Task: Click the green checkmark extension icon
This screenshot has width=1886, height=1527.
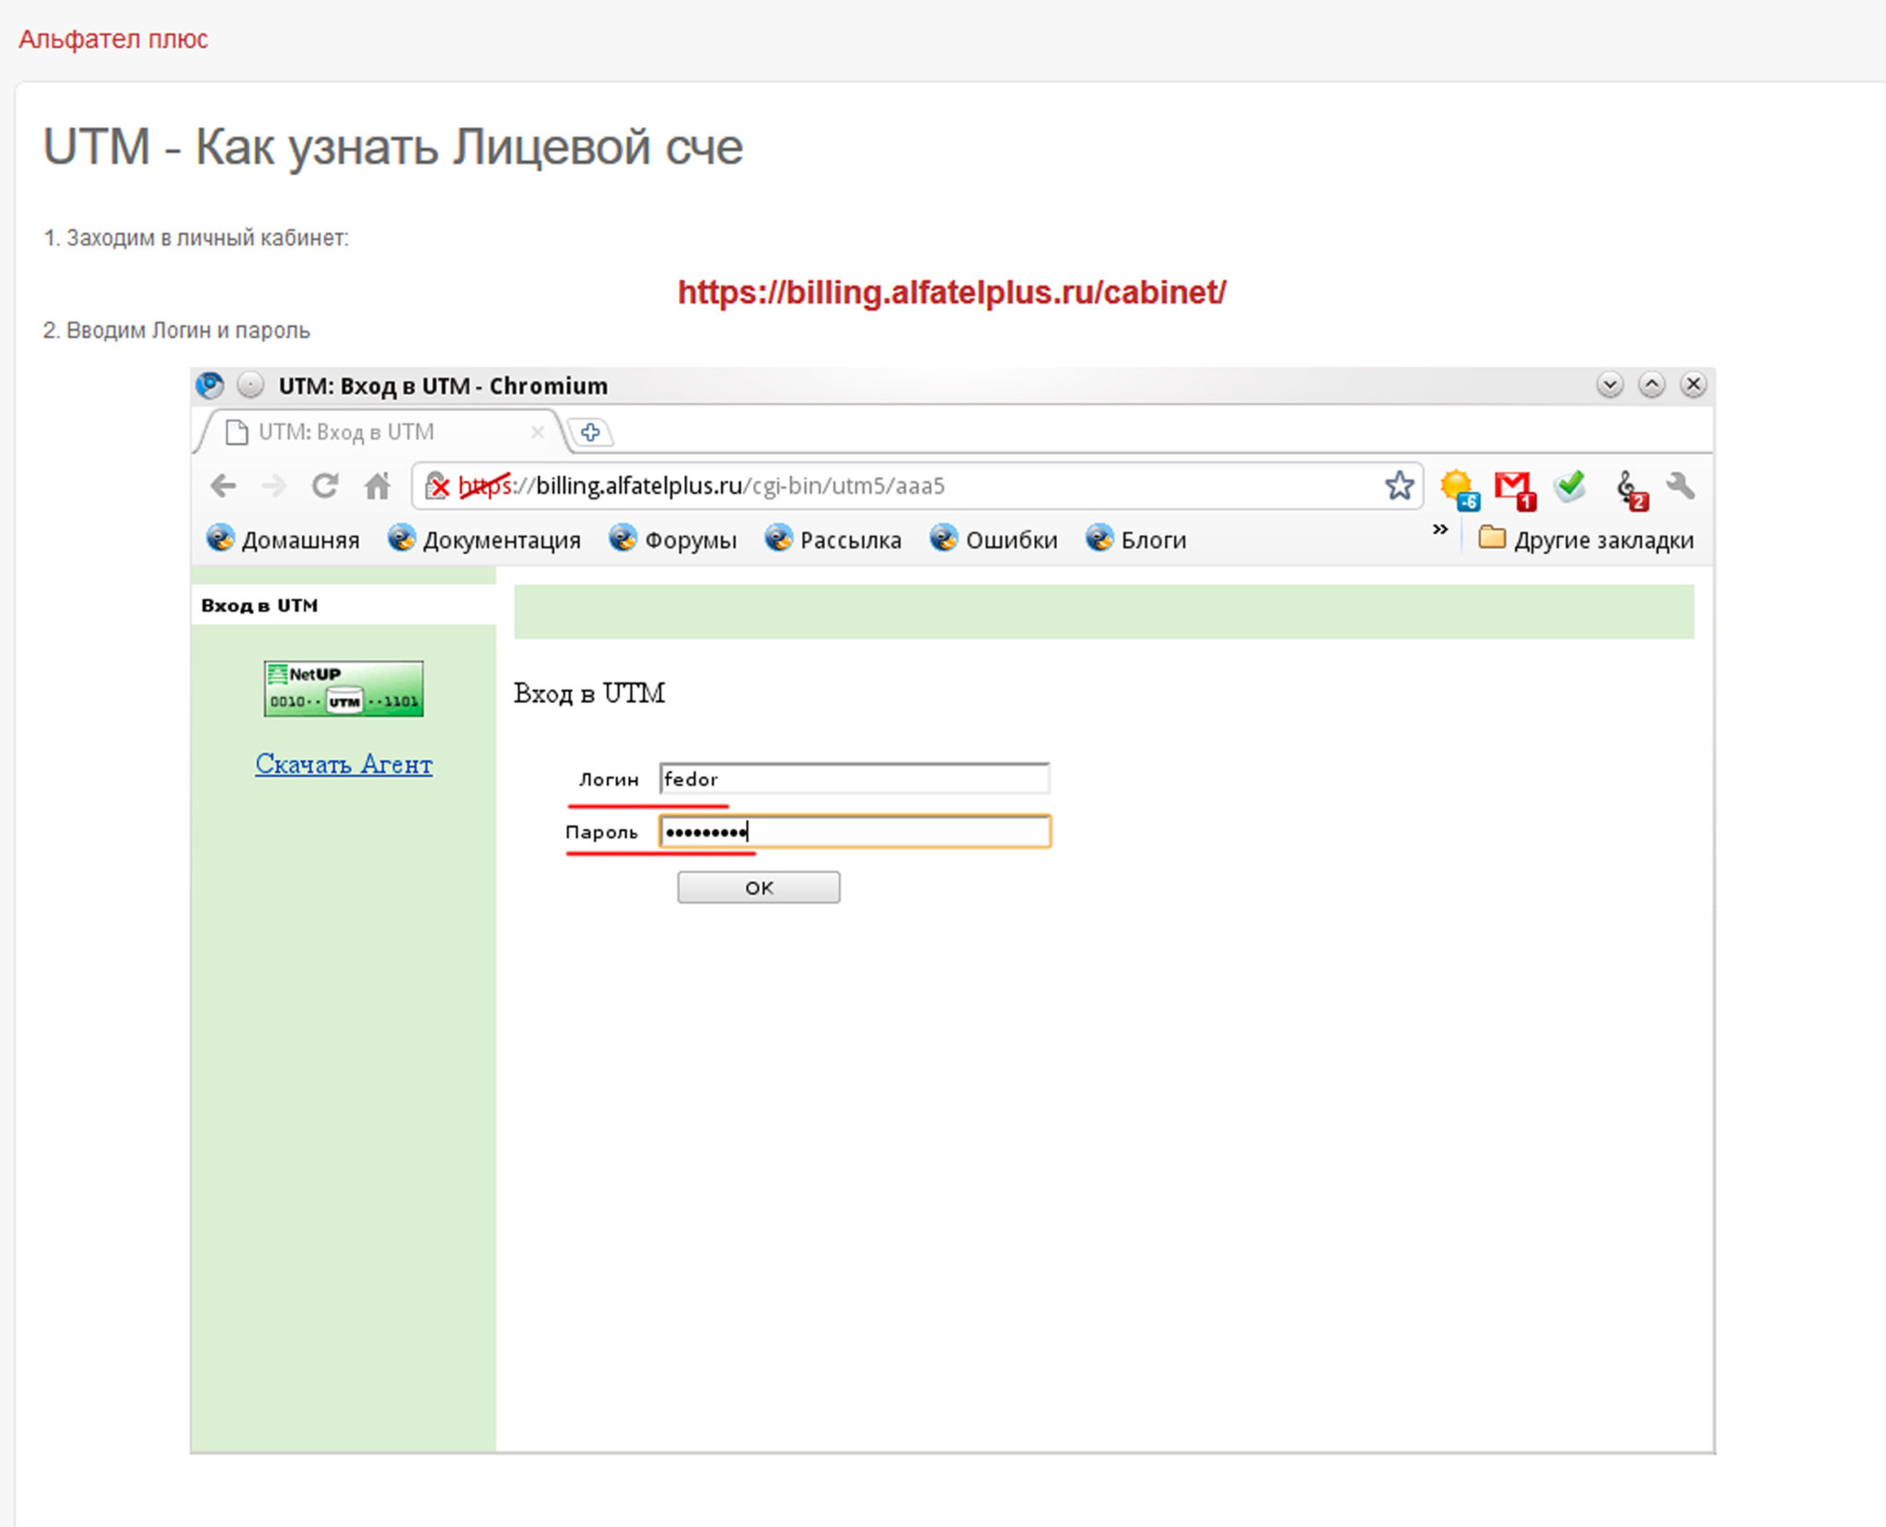Action: pyautogui.click(x=1570, y=485)
